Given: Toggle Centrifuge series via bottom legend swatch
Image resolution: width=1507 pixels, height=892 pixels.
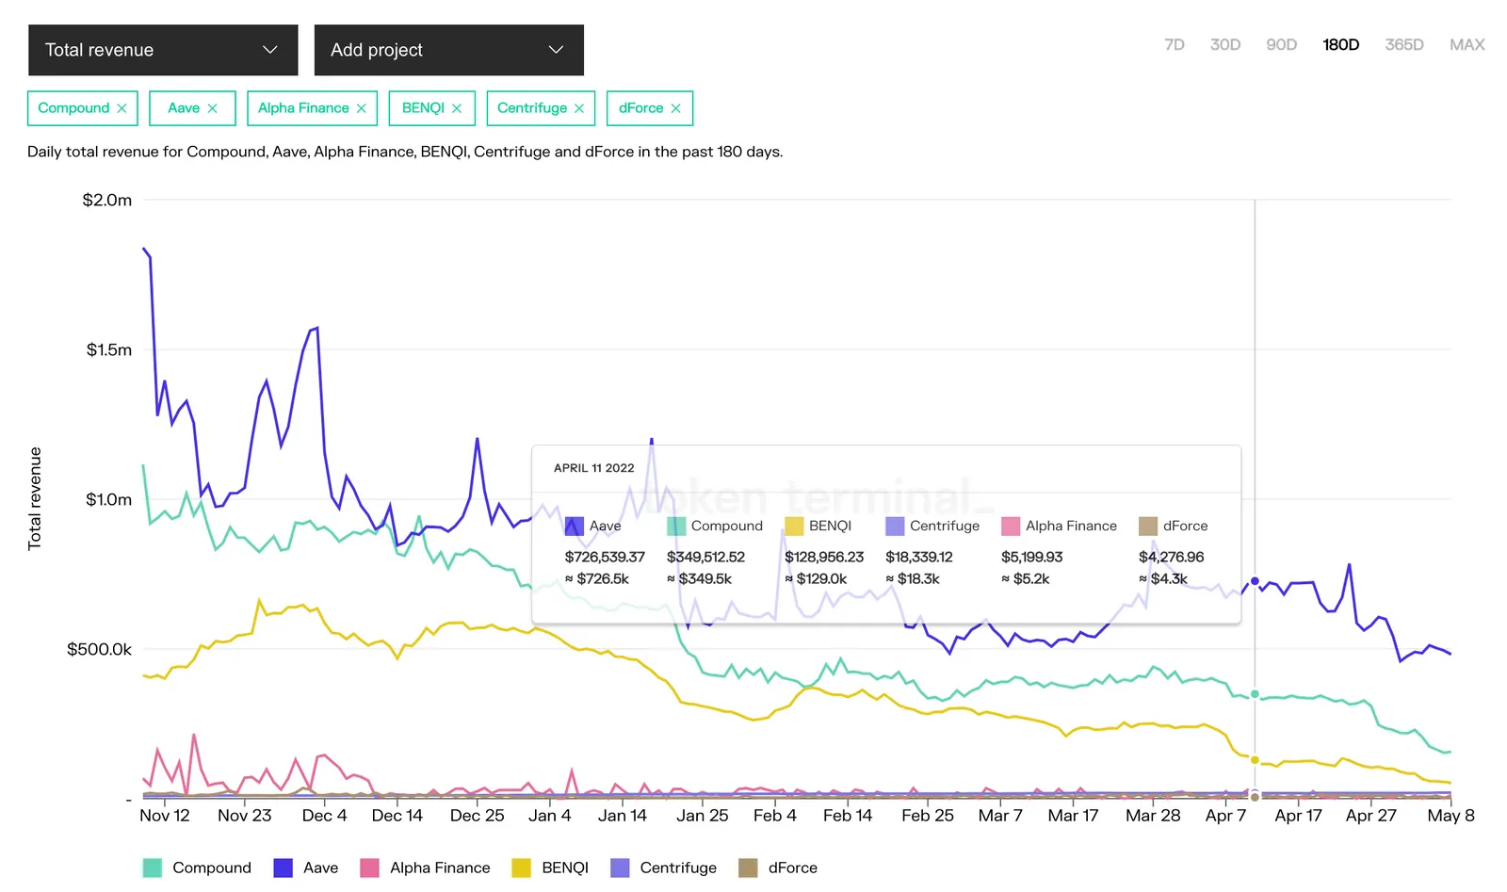Looking at the screenshot, I should pos(620,868).
